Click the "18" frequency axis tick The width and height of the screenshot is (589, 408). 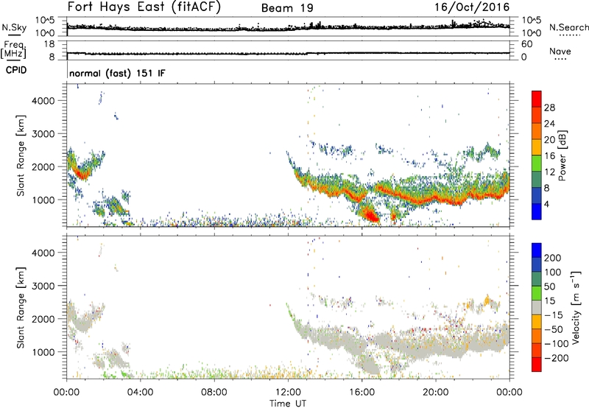[49, 44]
